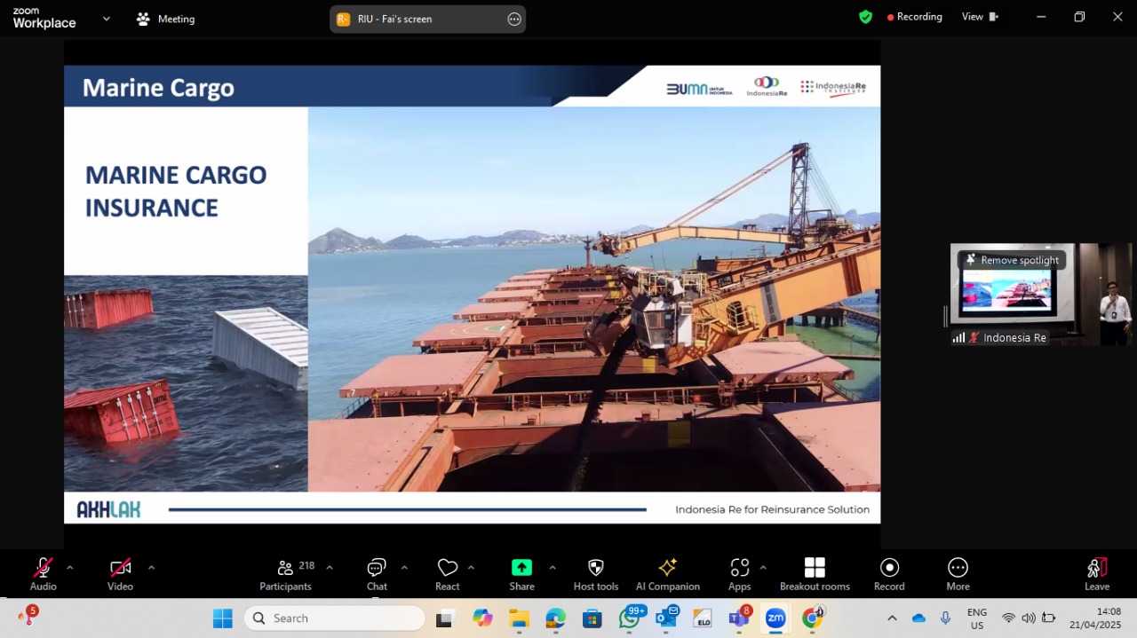Open options for RIU - Fai's screen
1137x638 pixels.
514,19
